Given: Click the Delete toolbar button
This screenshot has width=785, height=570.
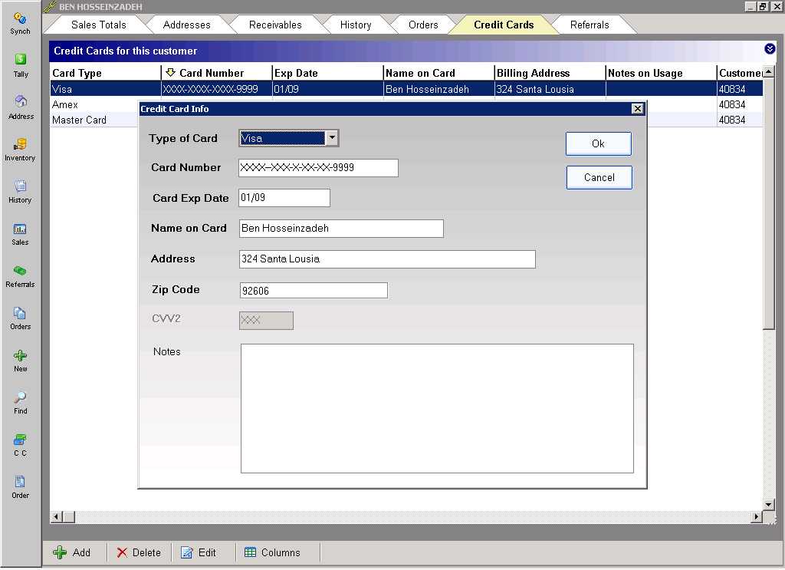Looking at the screenshot, I should 139,552.
